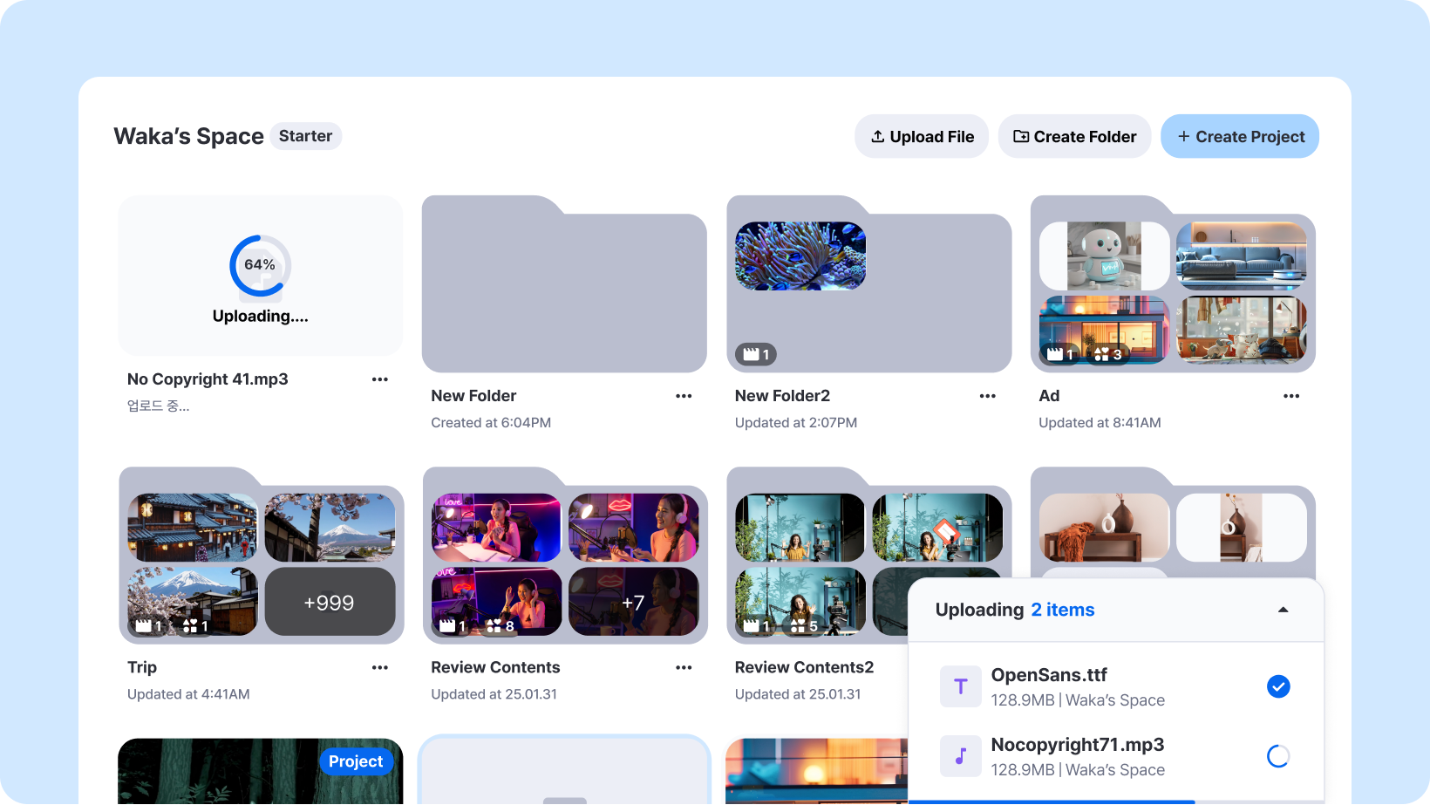This screenshot has width=1430, height=805.
Task: Click the loading spinner beside Nocopyright71.mp3
Action: (x=1278, y=756)
